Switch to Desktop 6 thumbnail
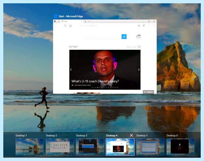The height and width of the screenshot is (161, 204). pos(180,147)
